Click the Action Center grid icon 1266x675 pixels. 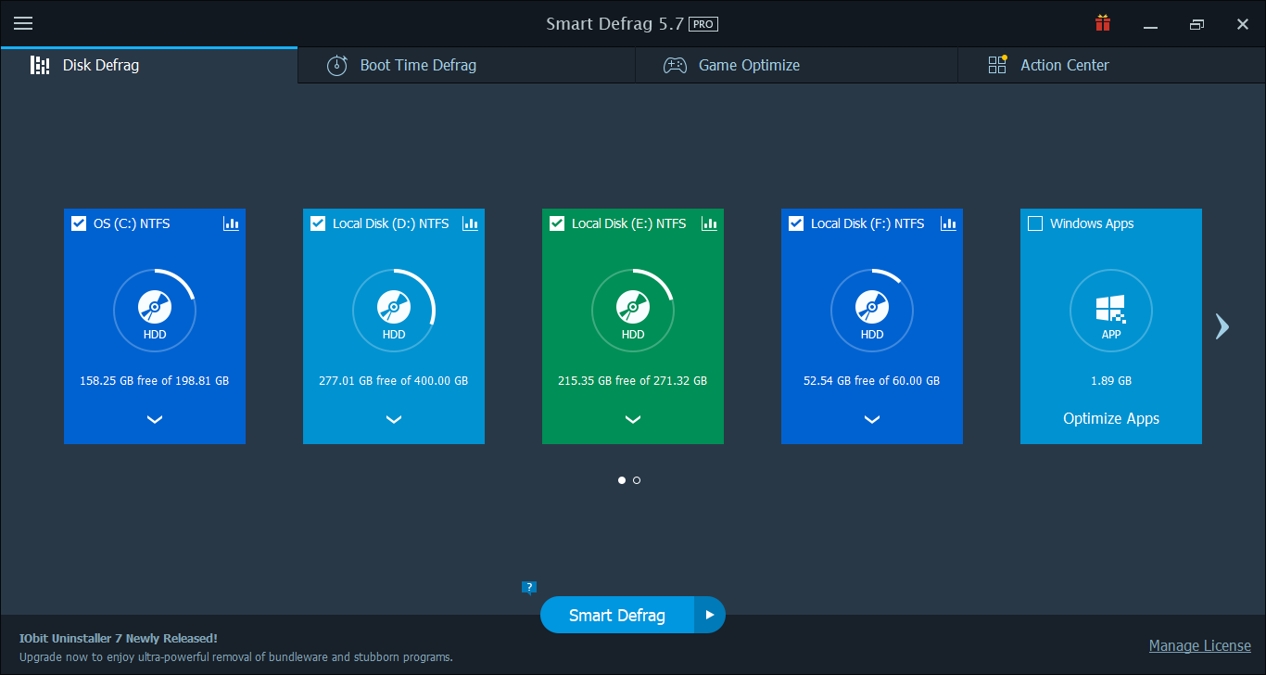(x=997, y=64)
